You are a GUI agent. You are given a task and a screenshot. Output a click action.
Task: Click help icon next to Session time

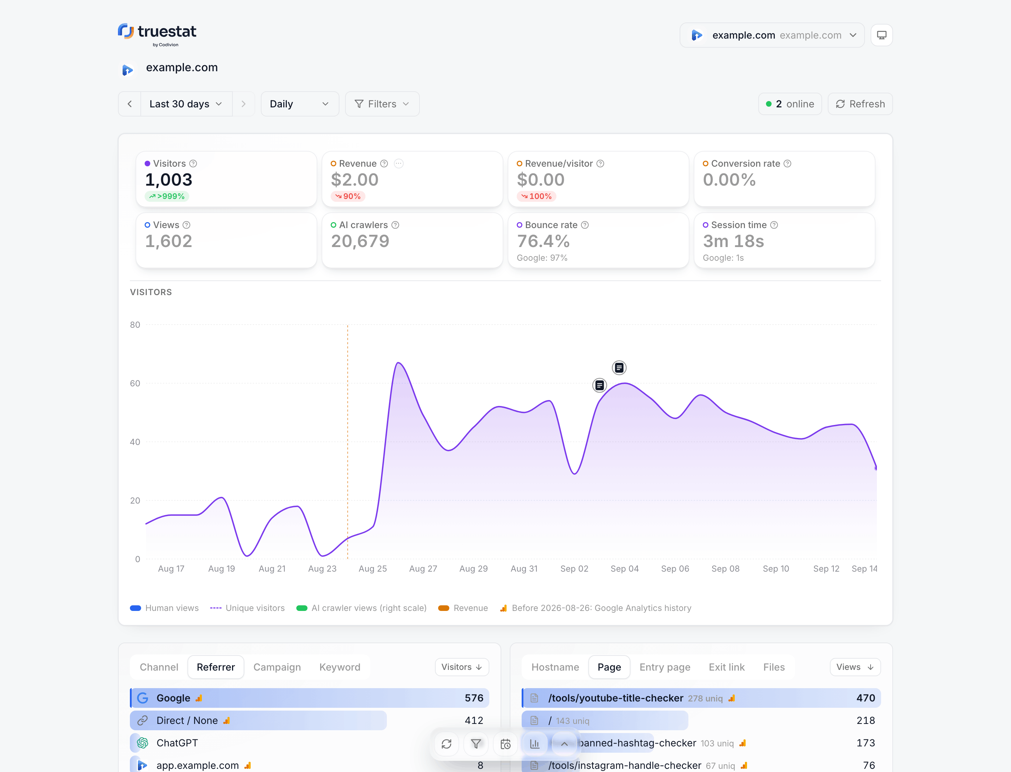pyautogui.click(x=774, y=225)
